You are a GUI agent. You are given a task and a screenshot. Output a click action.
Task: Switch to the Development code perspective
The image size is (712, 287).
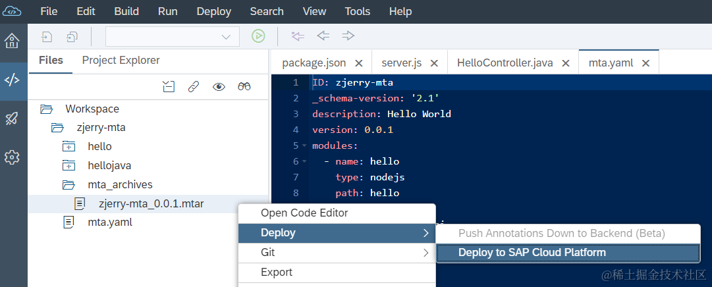click(12, 80)
